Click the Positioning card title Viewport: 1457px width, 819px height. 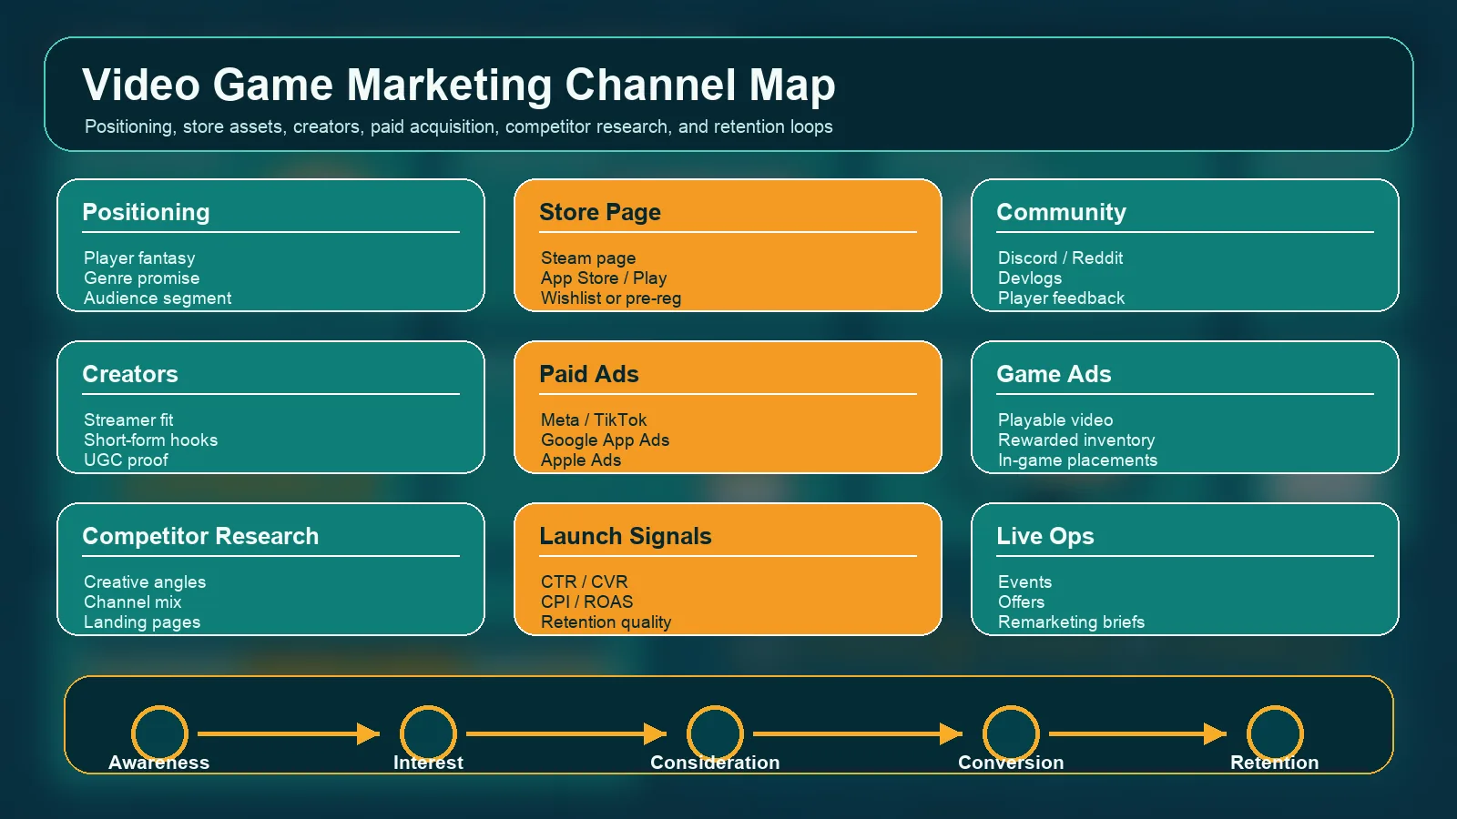tap(146, 212)
